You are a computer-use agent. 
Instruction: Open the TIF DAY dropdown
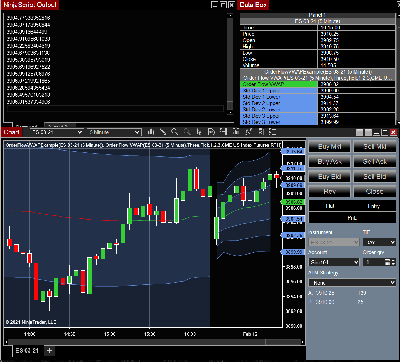pyautogui.click(x=379, y=242)
